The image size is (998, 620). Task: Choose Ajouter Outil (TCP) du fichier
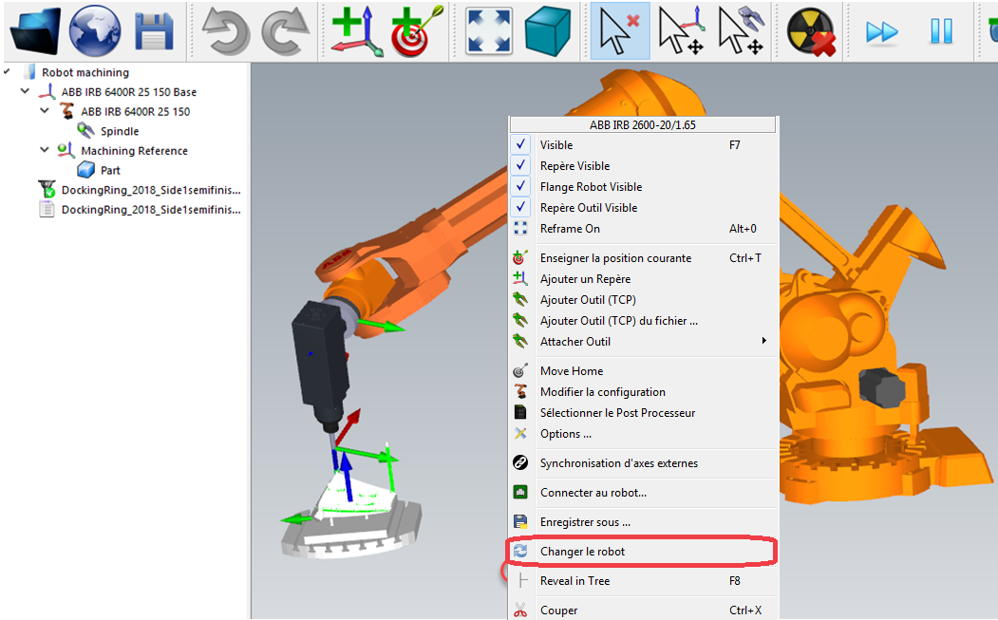644,321
